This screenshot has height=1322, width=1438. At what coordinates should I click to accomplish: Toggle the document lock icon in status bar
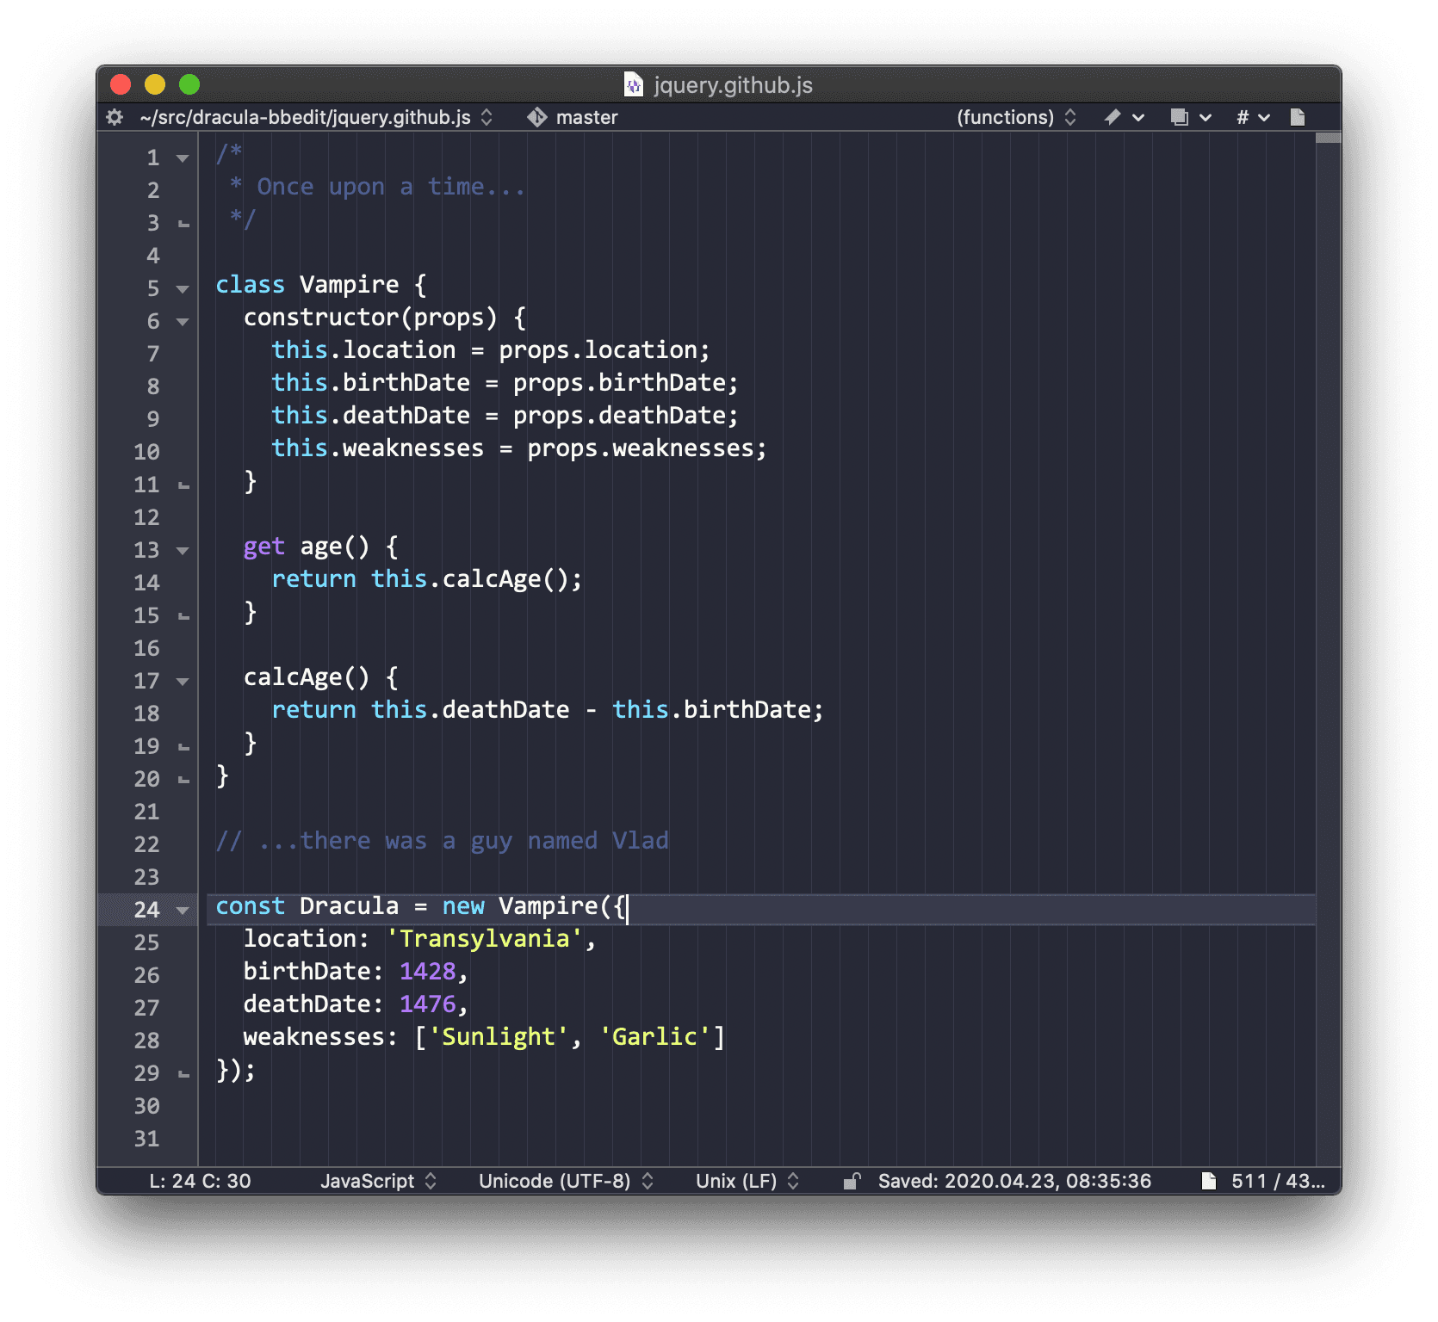pyautogui.click(x=852, y=1181)
